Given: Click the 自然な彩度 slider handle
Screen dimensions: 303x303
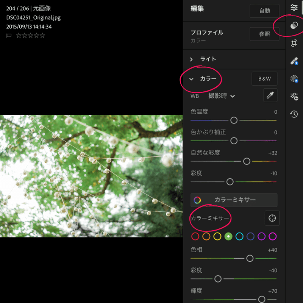Looking at the screenshot, I should [x=247, y=161].
